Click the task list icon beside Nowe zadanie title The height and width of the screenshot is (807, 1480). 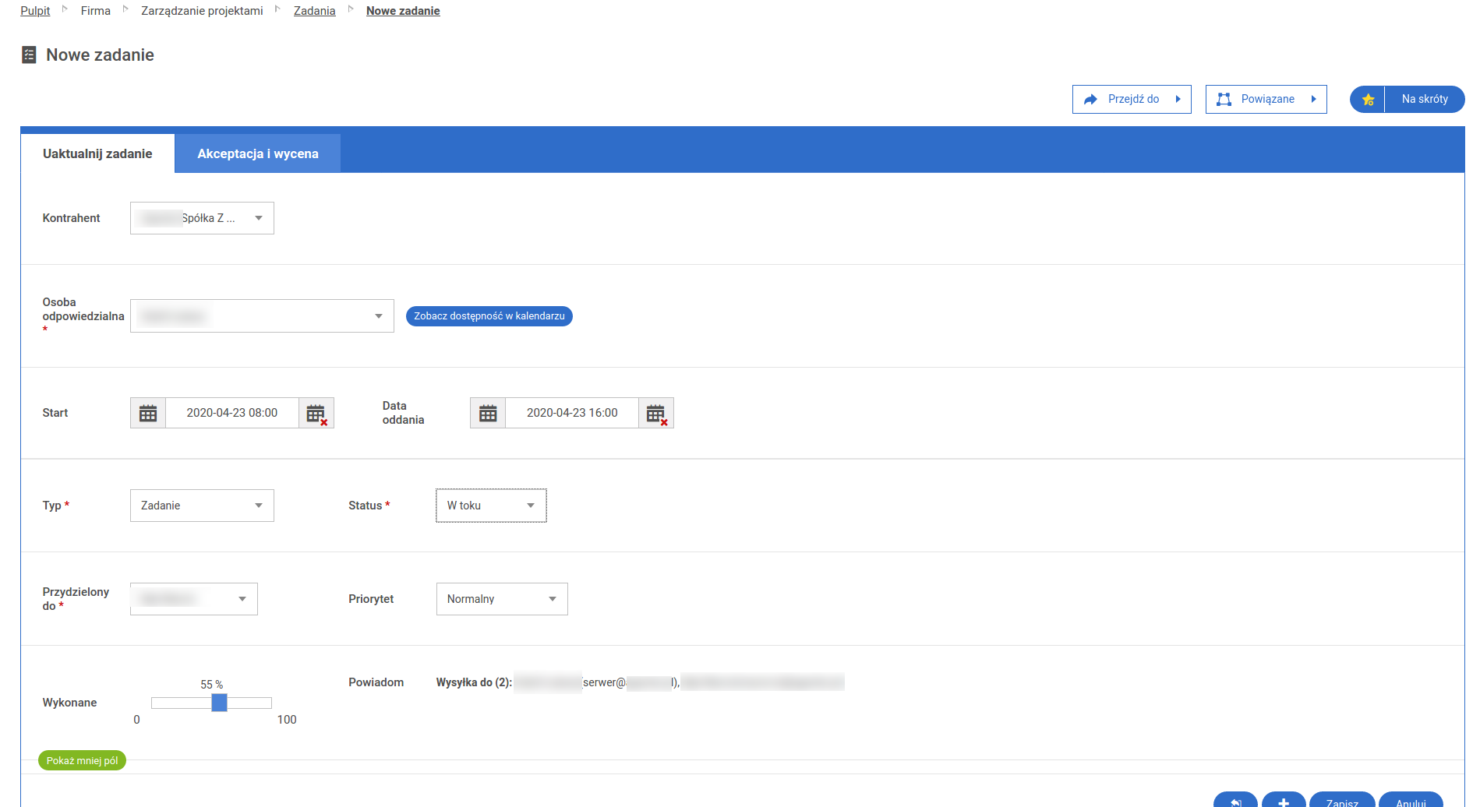pos(29,55)
